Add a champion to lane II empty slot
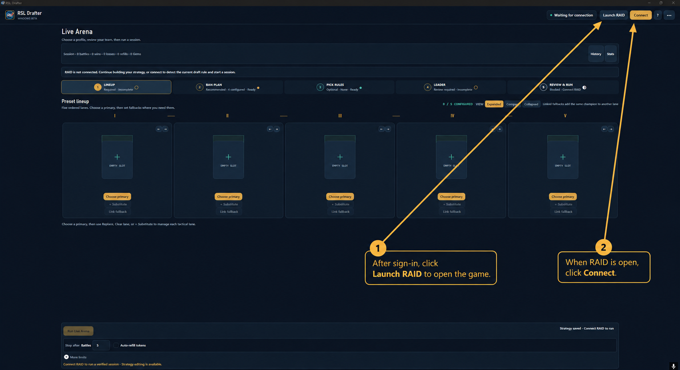 (228, 157)
